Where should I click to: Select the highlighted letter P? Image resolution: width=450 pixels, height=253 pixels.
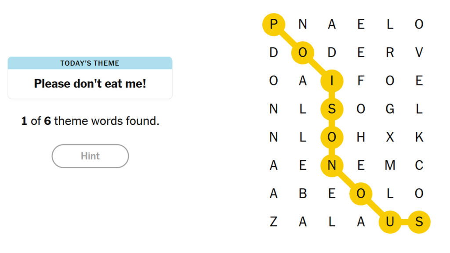point(273,24)
